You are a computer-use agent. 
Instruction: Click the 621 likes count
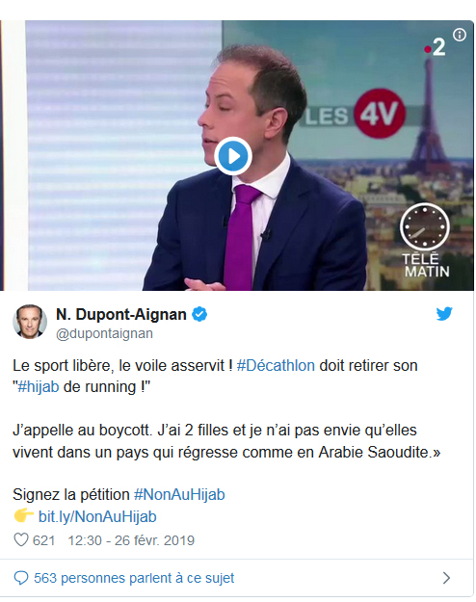coord(43,540)
